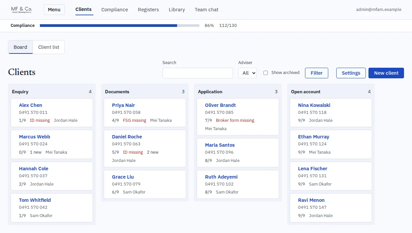Open the Adviser dropdown
This screenshot has height=233, width=412.
coord(248,73)
